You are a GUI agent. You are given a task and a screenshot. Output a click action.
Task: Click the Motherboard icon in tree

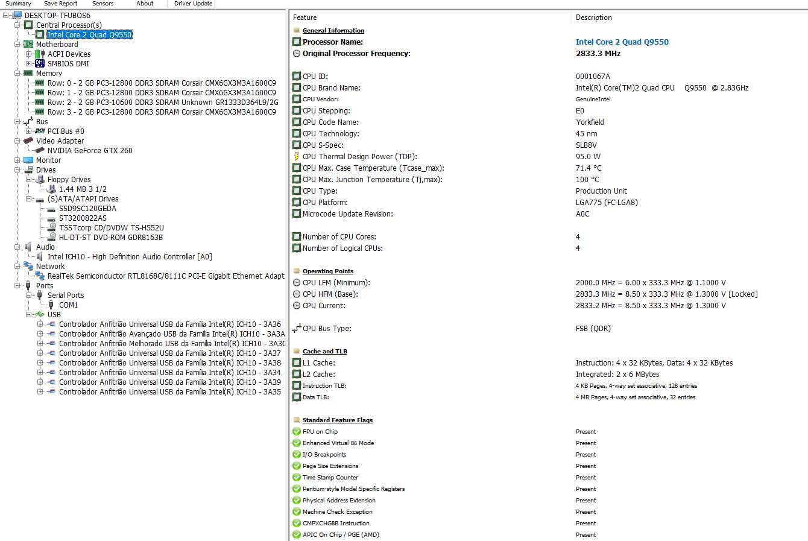[28, 45]
